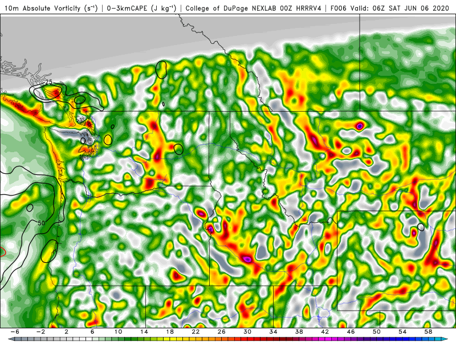
Task: Click the "F006" forecast hour label
Action: tap(338, 8)
